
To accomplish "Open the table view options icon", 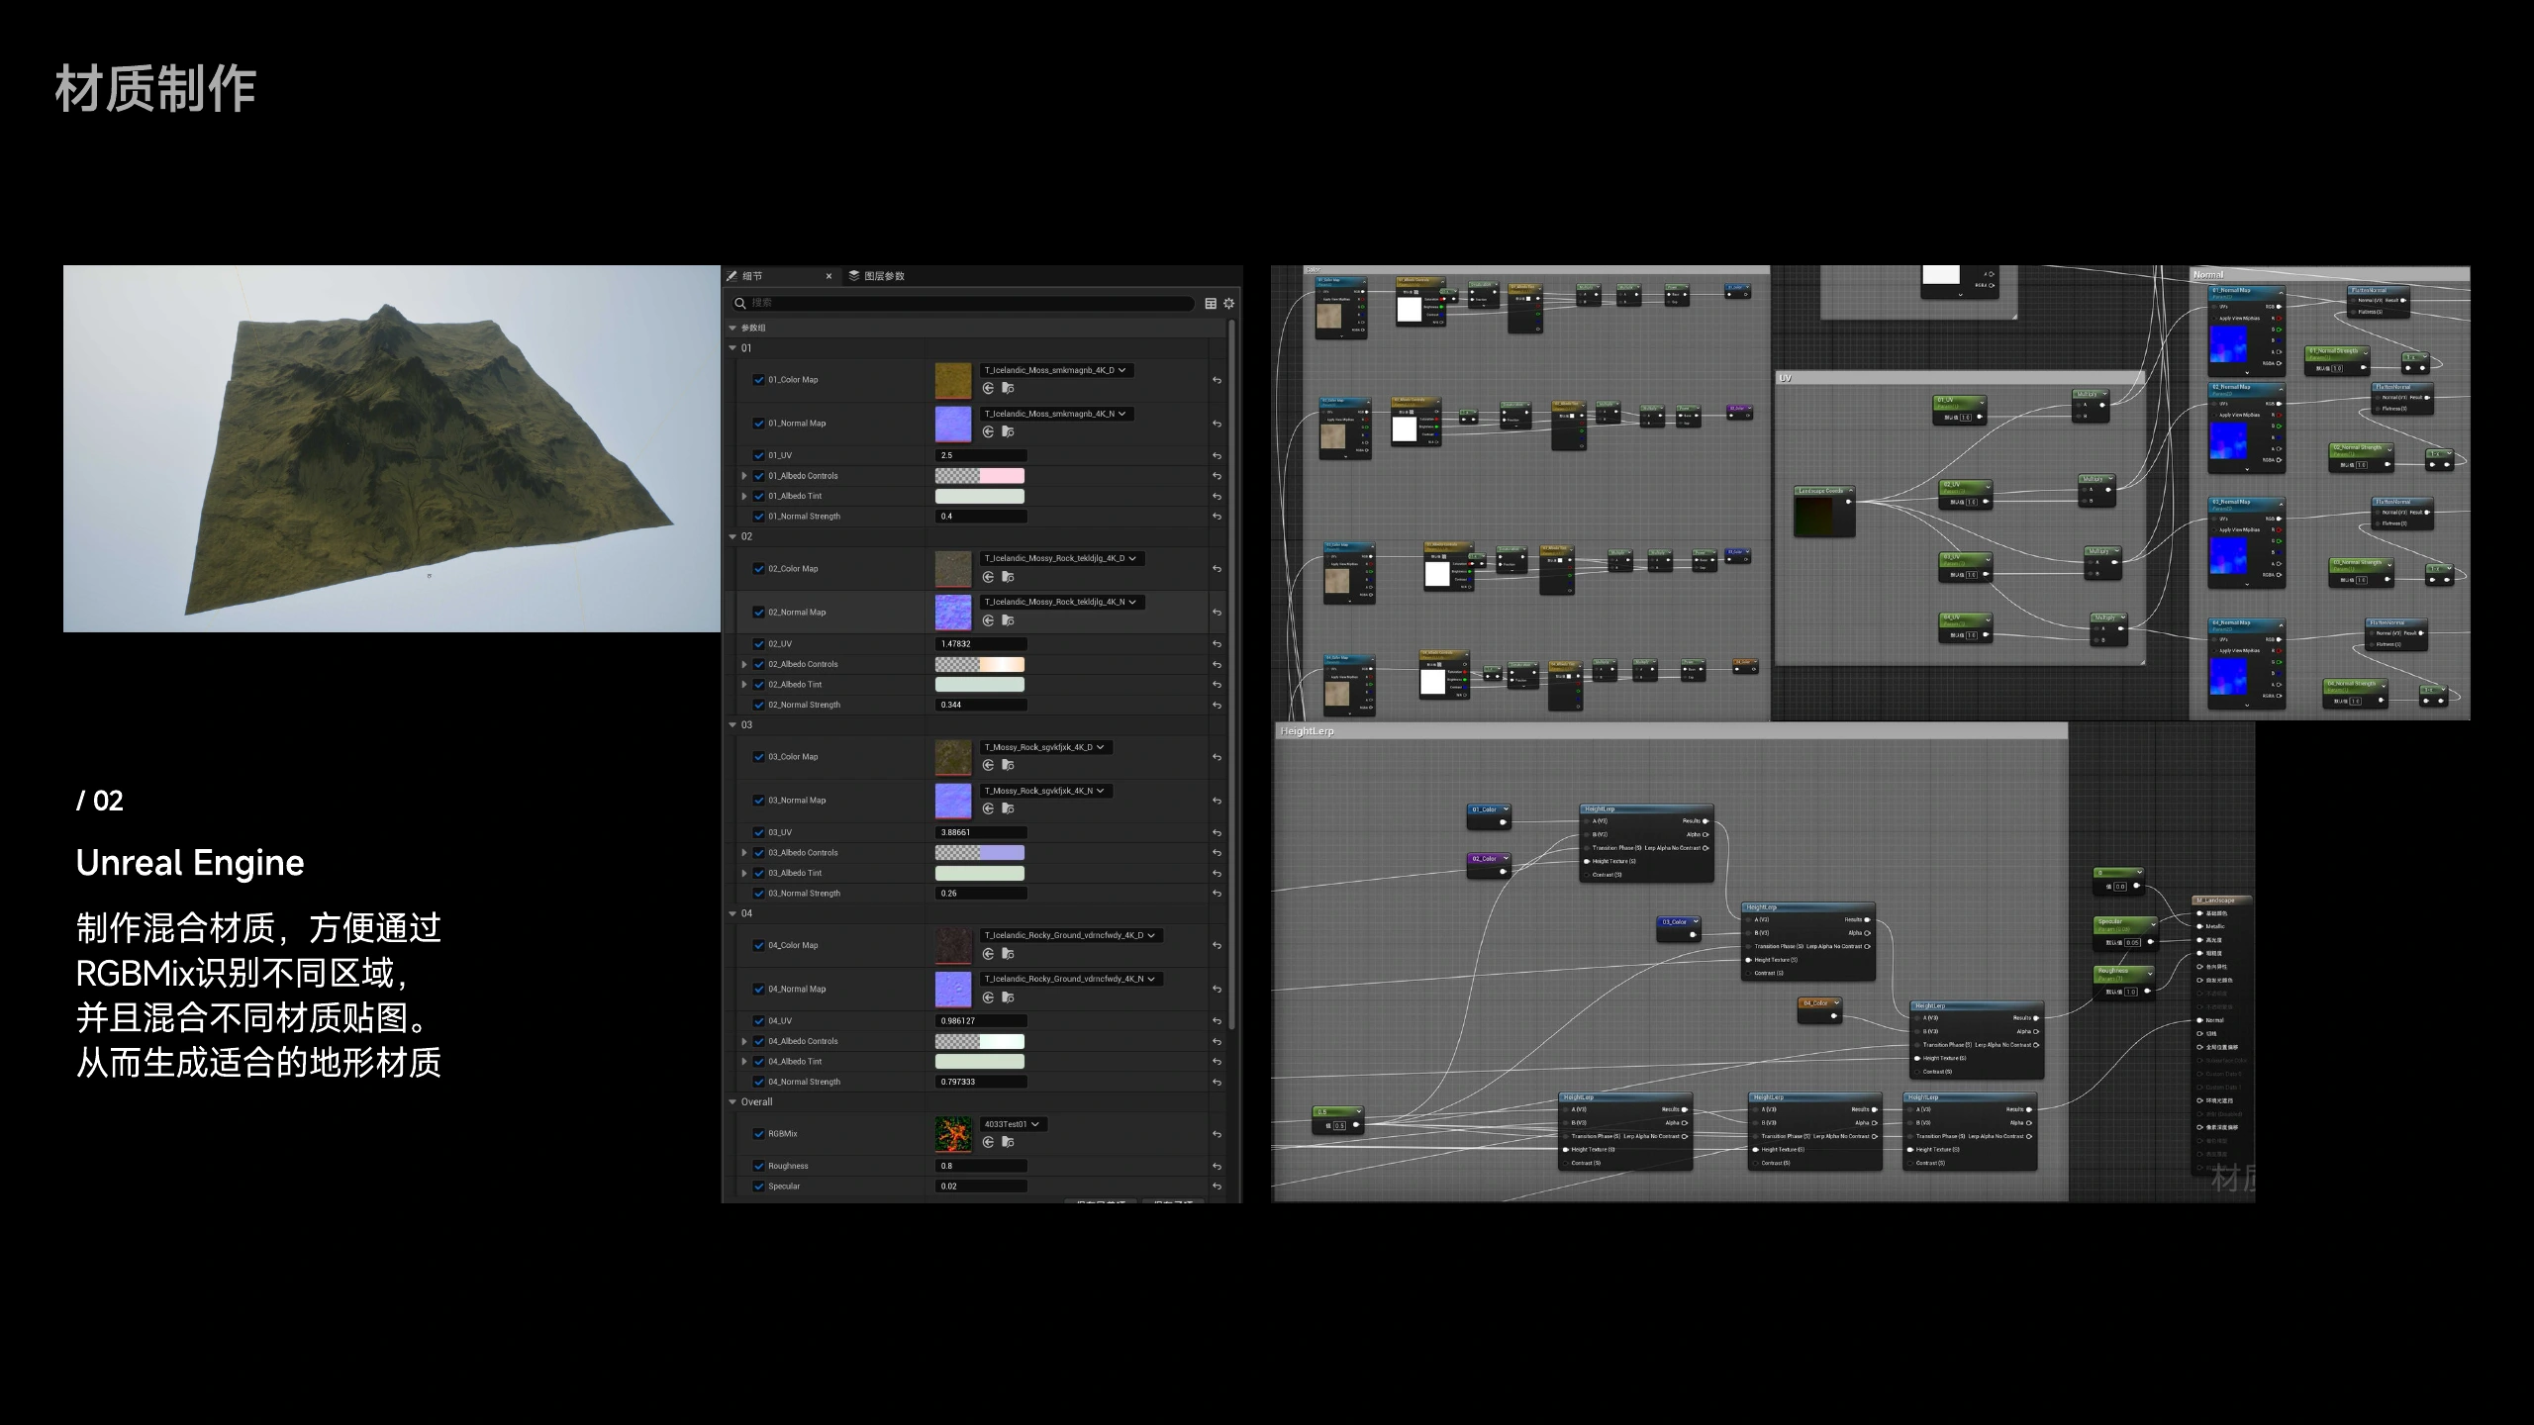I will coord(1211,304).
